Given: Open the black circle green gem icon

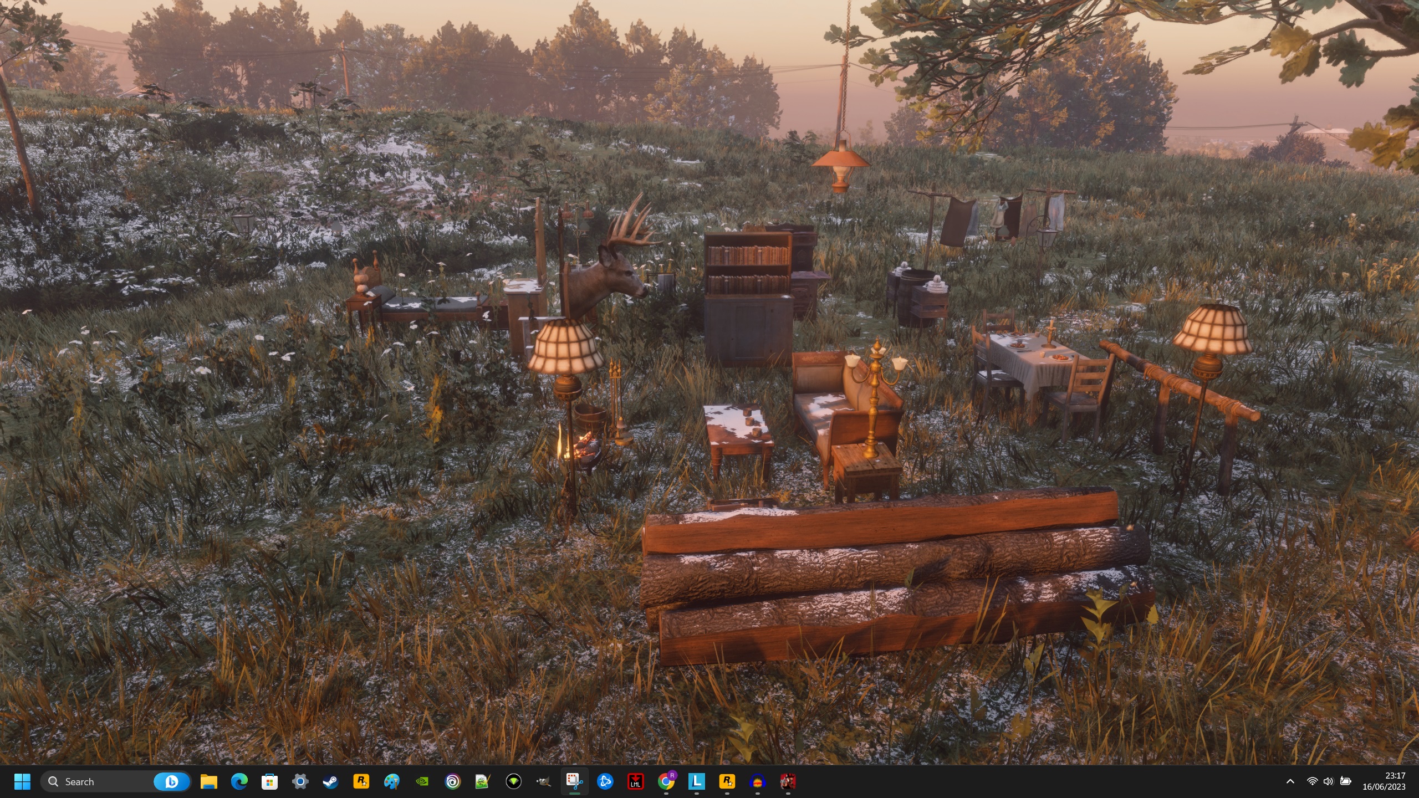Looking at the screenshot, I should pyautogui.click(x=514, y=781).
